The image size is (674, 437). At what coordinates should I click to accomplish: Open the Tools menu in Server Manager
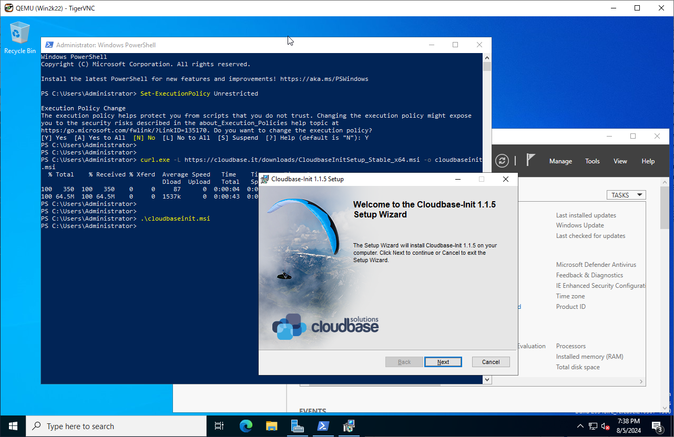[593, 161]
